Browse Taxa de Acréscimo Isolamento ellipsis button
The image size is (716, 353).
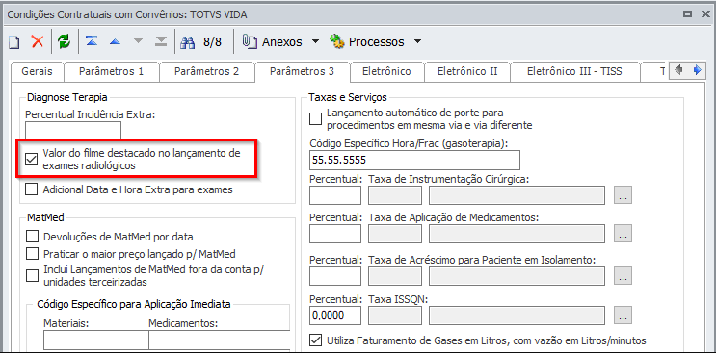tap(623, 275)
